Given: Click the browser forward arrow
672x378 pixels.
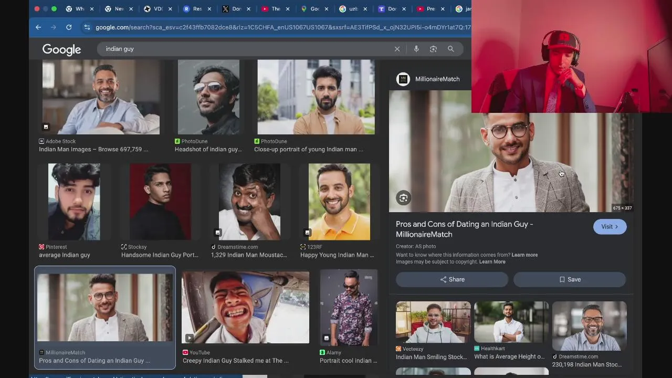Looking at the screenshot, I should (x=53, y=27).
